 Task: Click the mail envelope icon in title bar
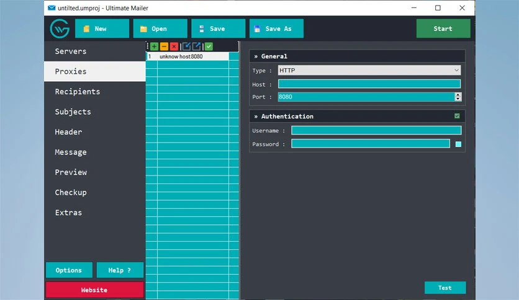(x=52, y=8)
